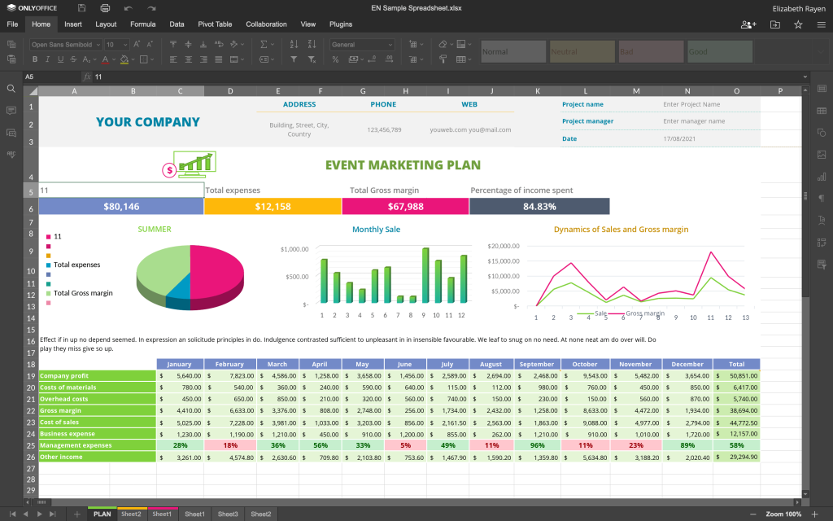The height and width of the screenshot is (521, 833).
Task: Click the Clear filter icon
Action: (x=312, y=59)
